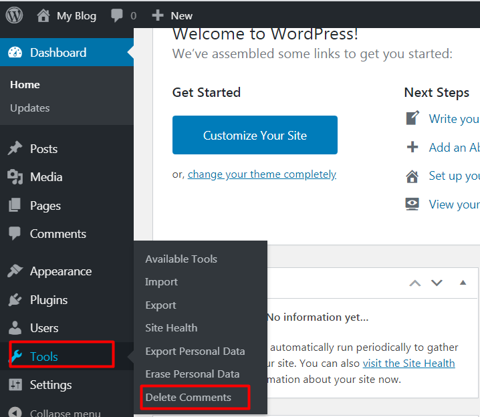Collapse the widget panel with the triangle toggle
480x417 pixels.
pyautogui.click(x=463, y=283)
